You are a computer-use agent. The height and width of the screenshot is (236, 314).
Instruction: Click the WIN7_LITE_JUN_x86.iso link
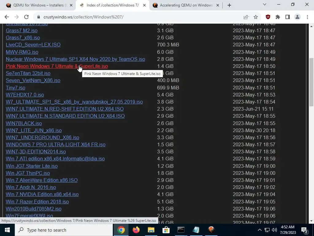coord(34,130)
